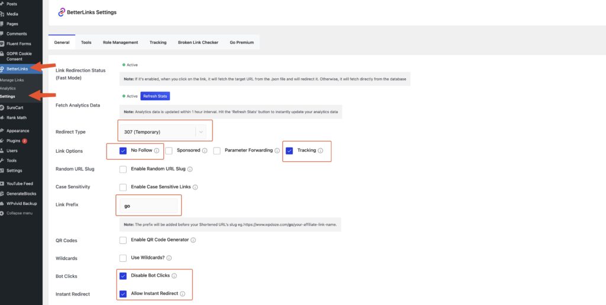Tick the Use Wildcards checkbox
Viewport: 606px width, 305px height.
(123, 258)
